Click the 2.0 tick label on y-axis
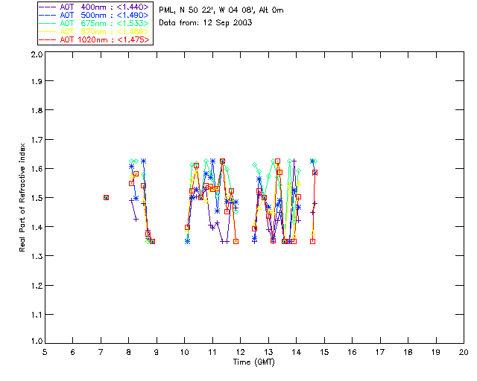This screenshot has width=477, height=381. click(x=34, y=56)
